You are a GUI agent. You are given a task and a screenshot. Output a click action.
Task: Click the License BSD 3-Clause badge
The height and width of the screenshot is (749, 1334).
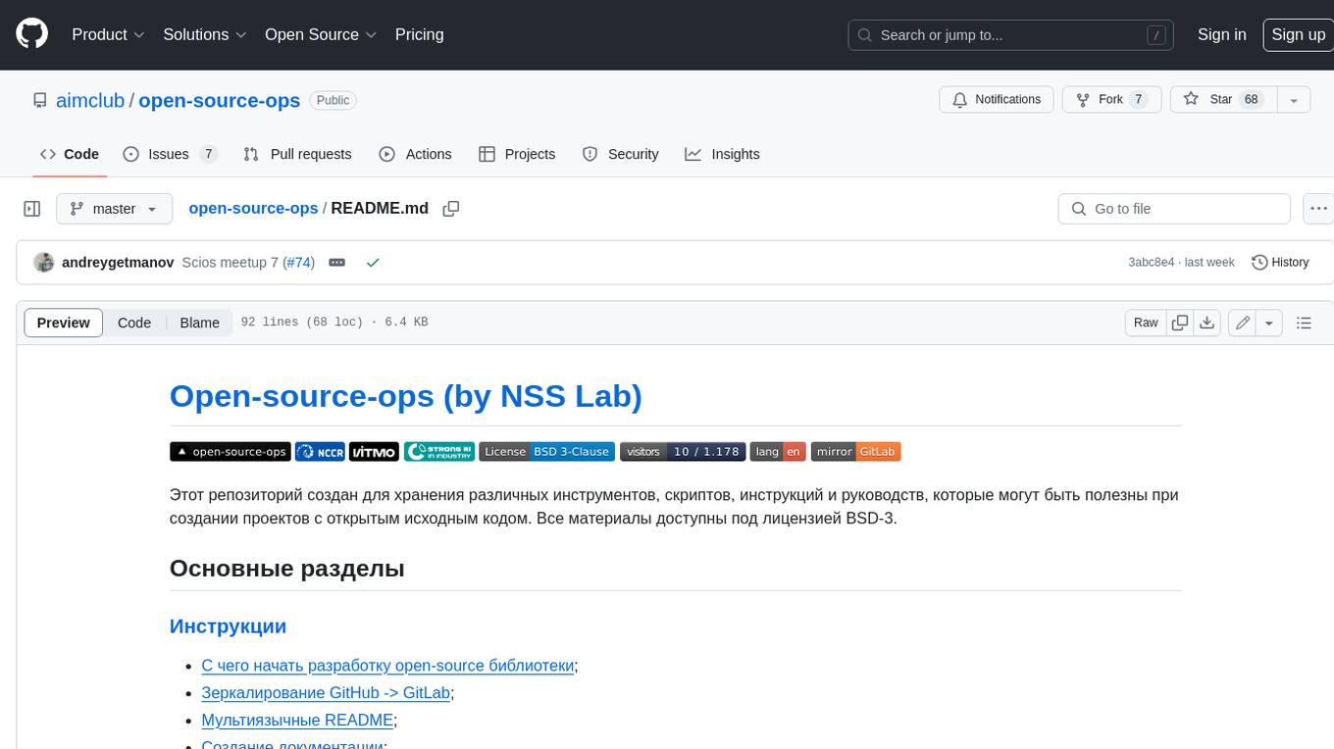546,452
